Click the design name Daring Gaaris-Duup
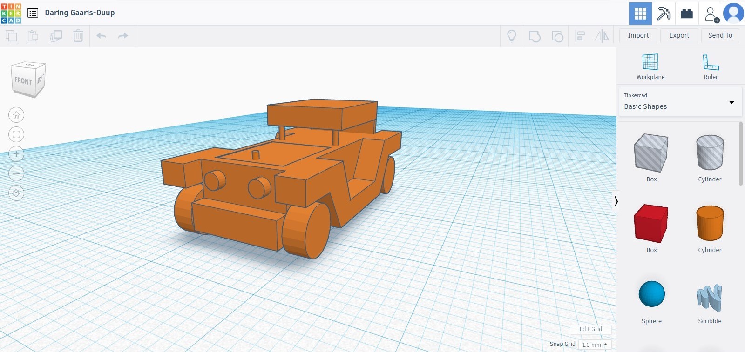This screenshot has width=745, height=352. 80,13
